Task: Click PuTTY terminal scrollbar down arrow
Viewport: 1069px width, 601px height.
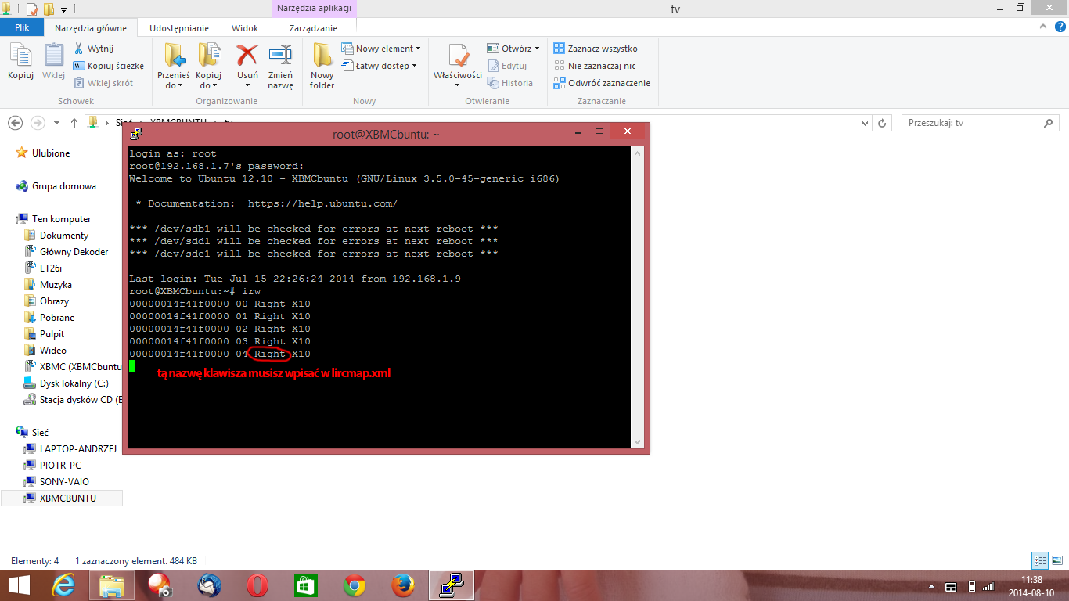Action: pos(636,443)
